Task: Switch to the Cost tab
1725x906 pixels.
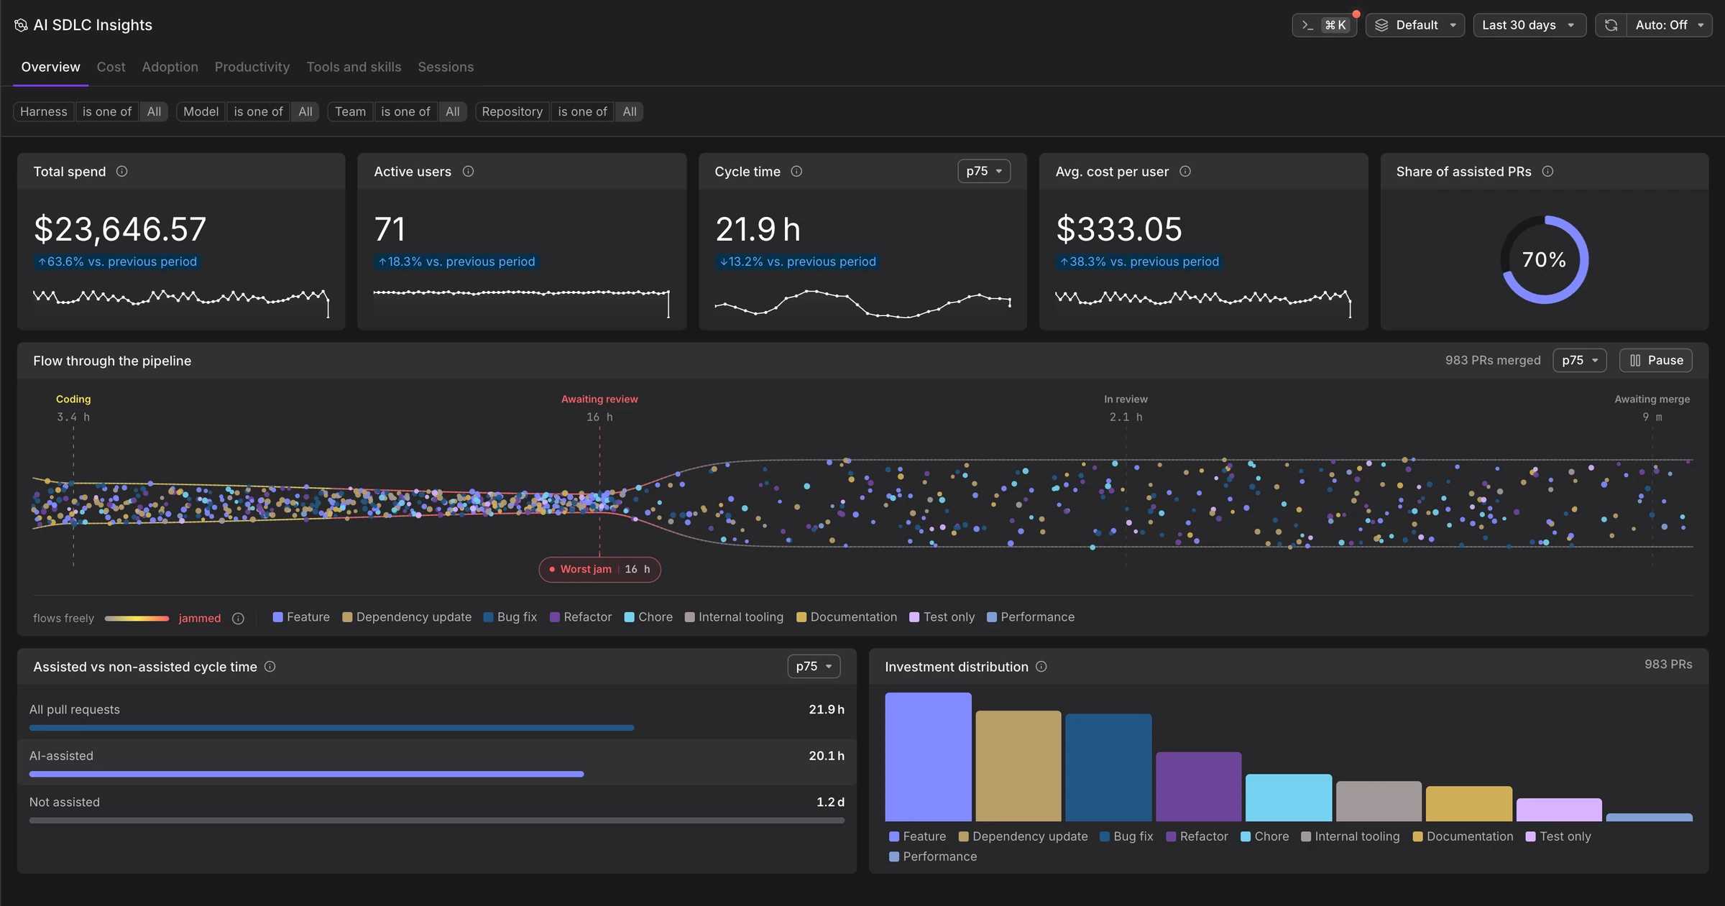Action: coord(111,67)
